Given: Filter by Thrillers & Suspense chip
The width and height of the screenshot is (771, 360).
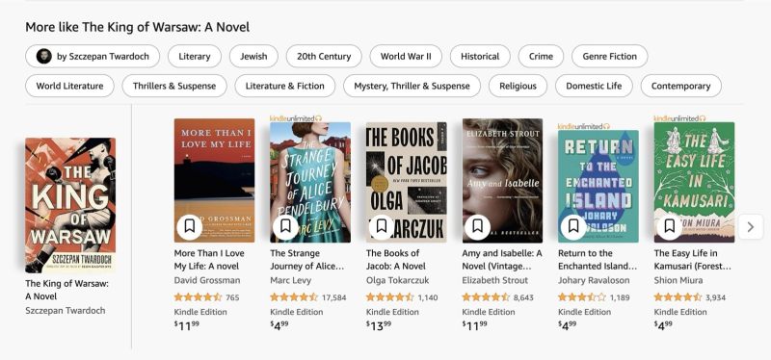Looking at the screenshot, I should point(174,86).
